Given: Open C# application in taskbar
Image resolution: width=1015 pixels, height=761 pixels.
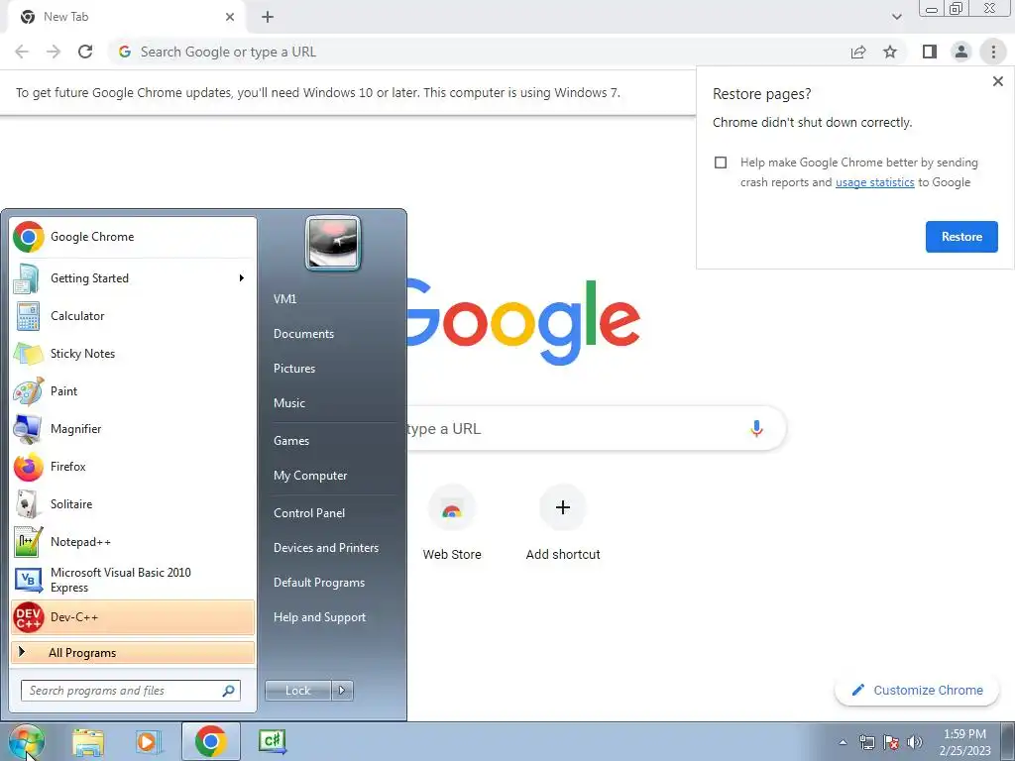Looking at the screenshot, I should pyautogui.click(x=272, y=741).
